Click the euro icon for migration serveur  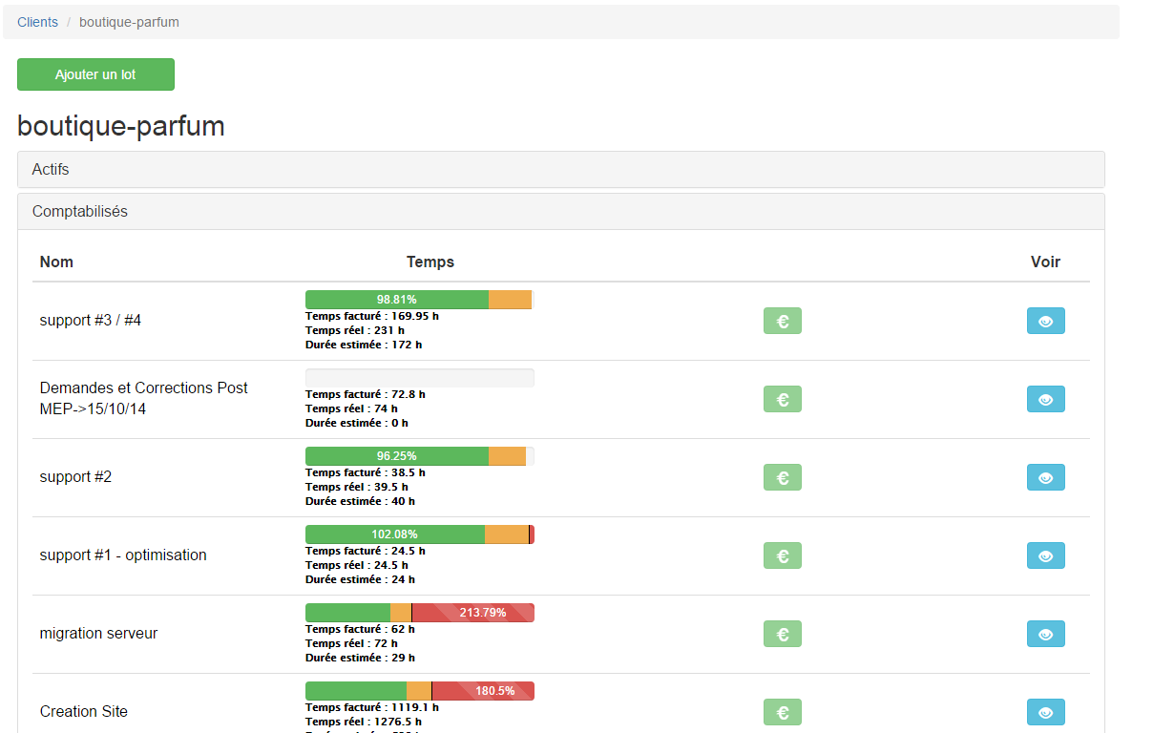[x=782, y=635]
